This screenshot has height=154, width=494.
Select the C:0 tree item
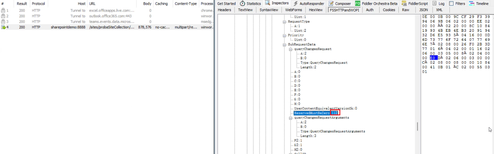point(297,81)
